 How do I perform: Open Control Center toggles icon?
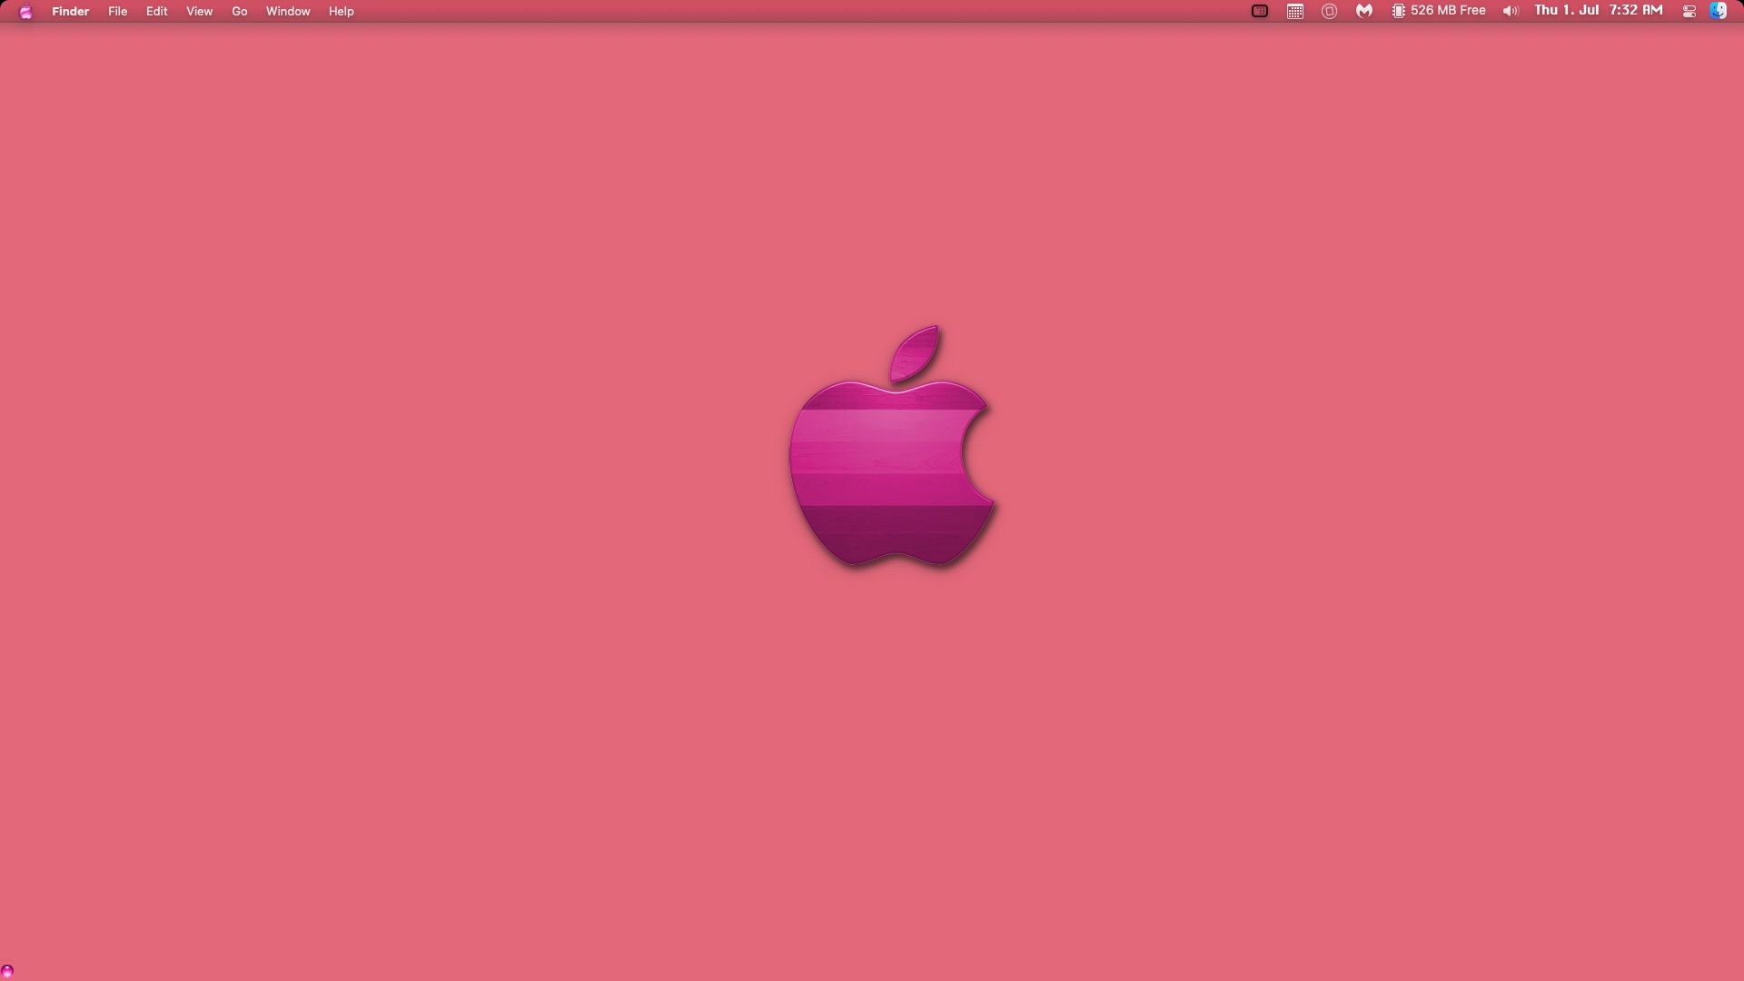tap(1689, 12)
